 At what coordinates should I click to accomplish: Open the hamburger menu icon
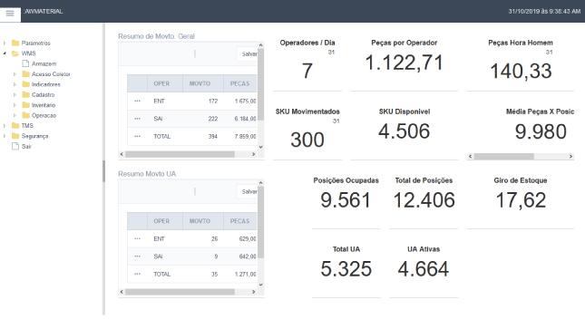pos(10,14)
